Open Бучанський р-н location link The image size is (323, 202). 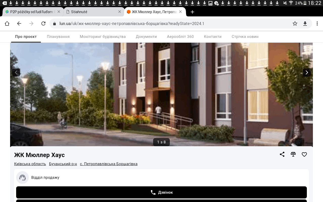click(x=63, y=164)
